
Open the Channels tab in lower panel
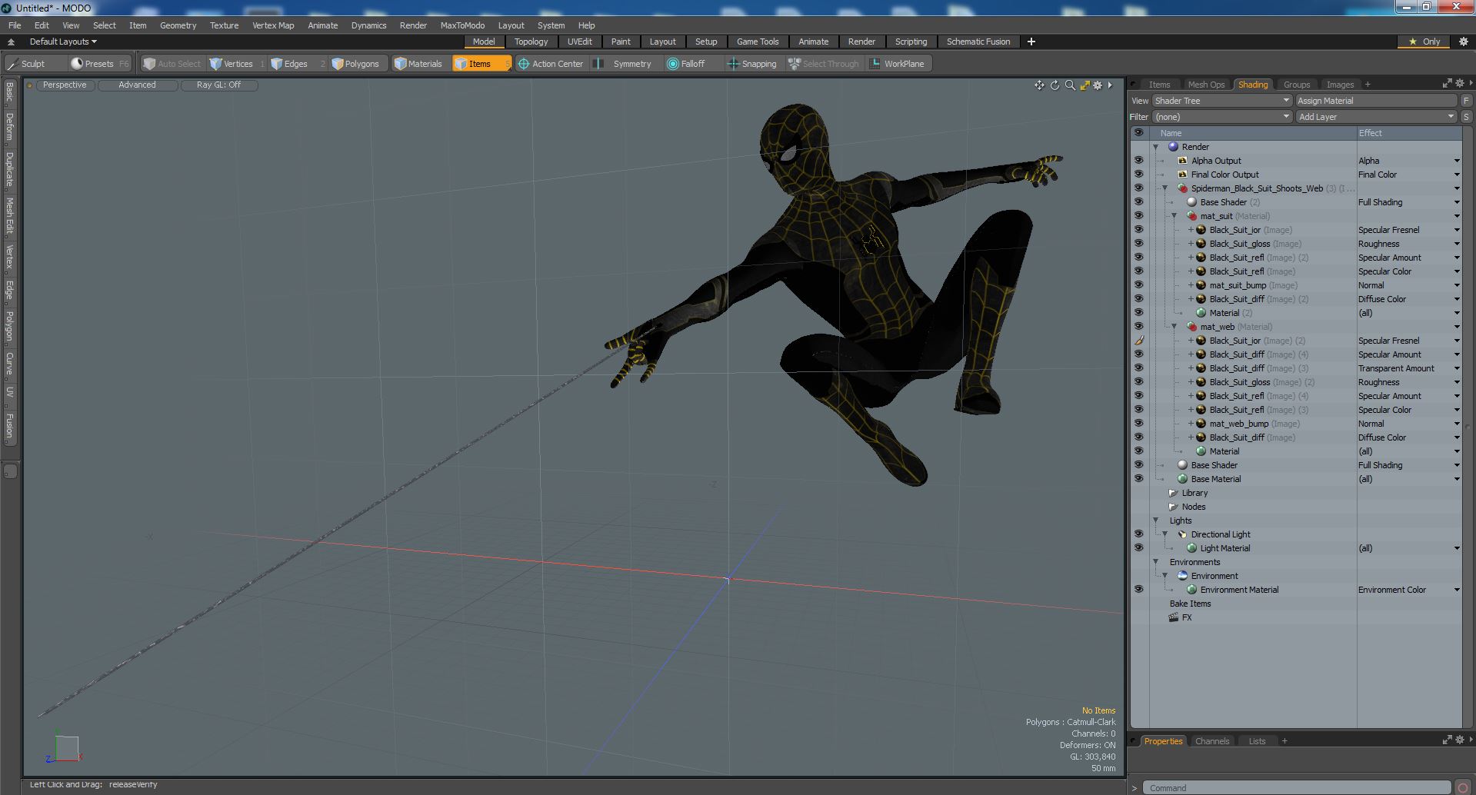1211,741
